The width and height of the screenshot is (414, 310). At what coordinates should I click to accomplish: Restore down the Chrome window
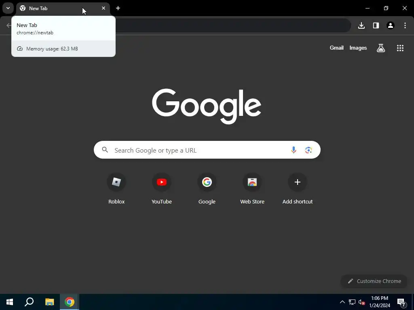tap(386, 8)
